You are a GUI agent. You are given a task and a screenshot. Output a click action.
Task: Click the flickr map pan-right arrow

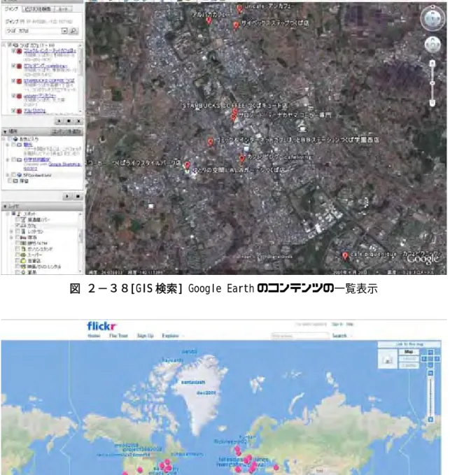(x=437, y=359)
